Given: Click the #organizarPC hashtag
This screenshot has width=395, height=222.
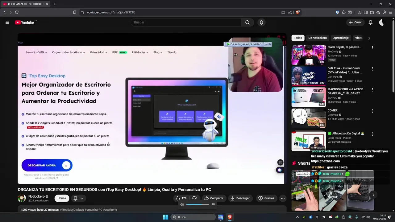Looking at the screenshot, I should click(94, 210).
